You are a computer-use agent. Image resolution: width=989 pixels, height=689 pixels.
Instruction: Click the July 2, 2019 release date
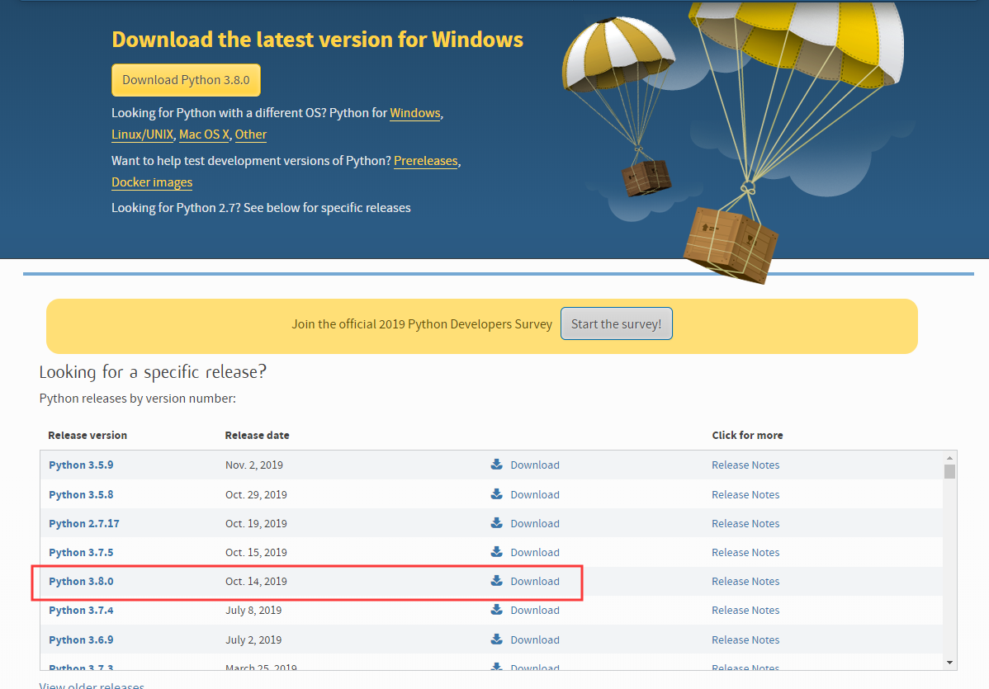pos(253,639)
